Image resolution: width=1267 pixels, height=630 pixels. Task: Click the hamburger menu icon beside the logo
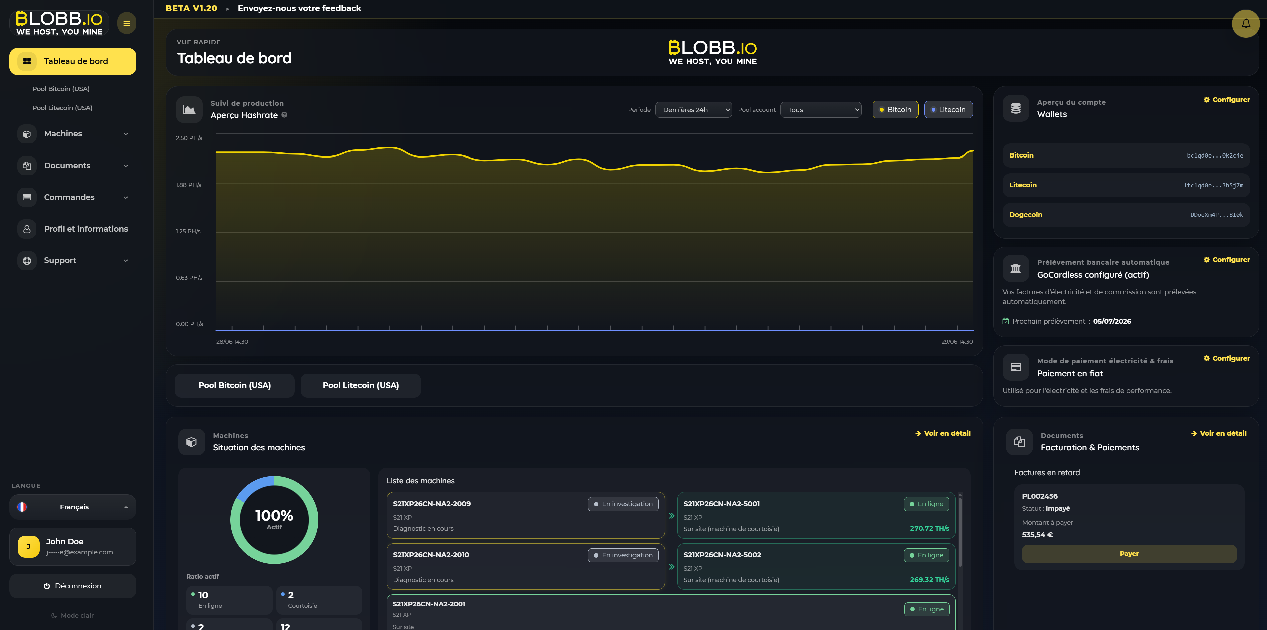126,23
